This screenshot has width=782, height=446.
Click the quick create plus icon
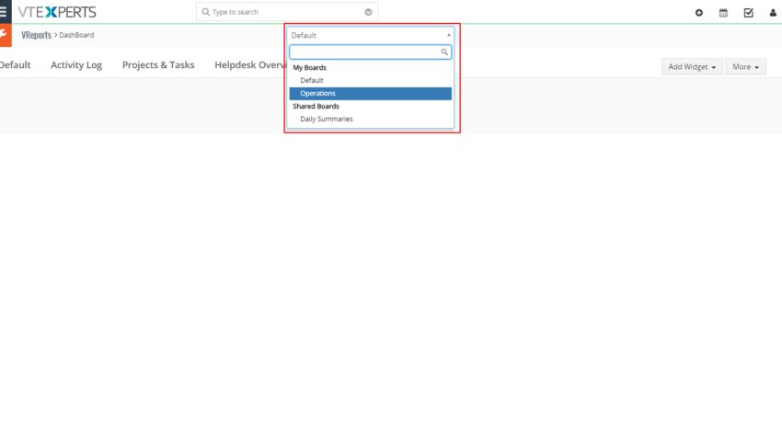[698, 13]
